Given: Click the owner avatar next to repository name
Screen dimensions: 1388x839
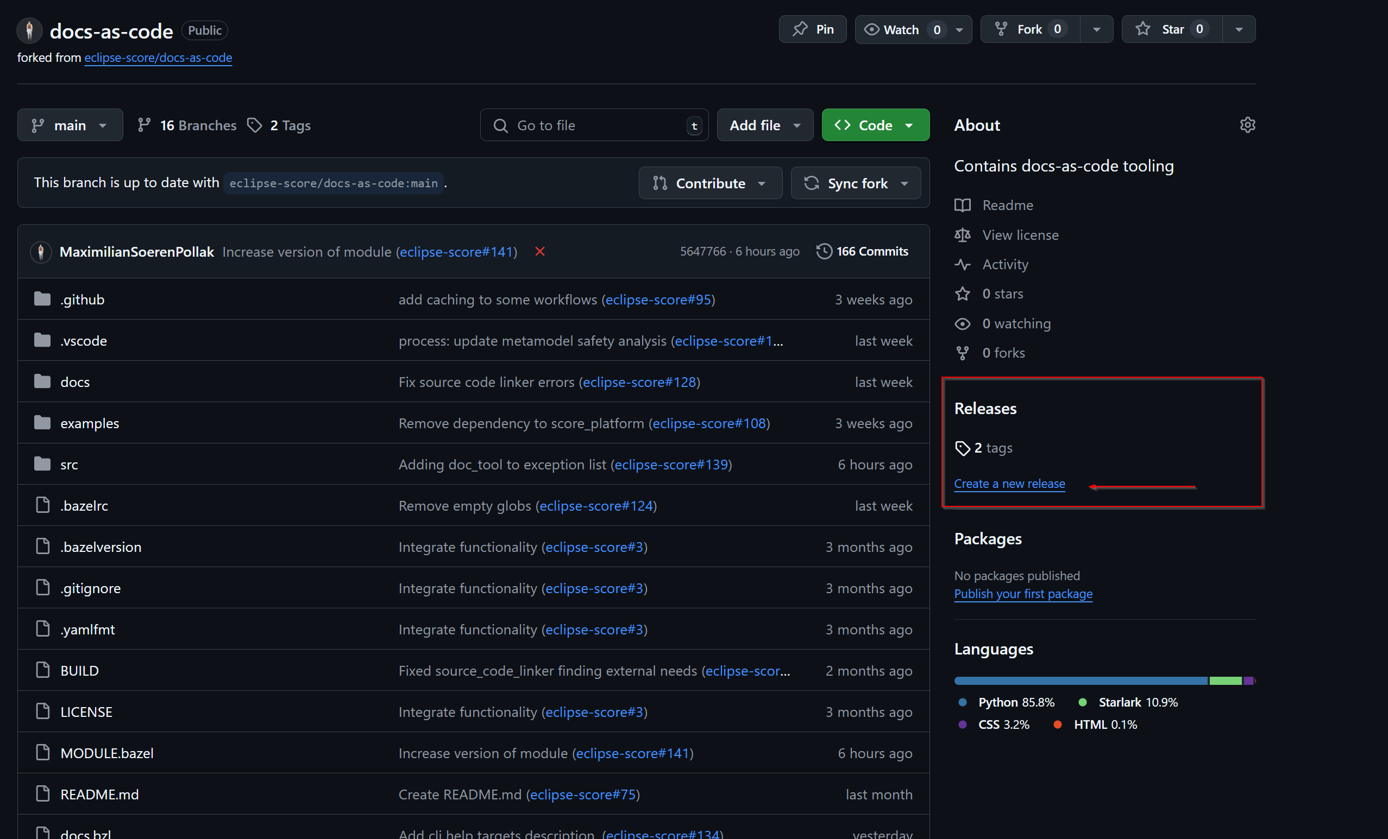Looking at the screenshot, I should click(x=30, y=30).
